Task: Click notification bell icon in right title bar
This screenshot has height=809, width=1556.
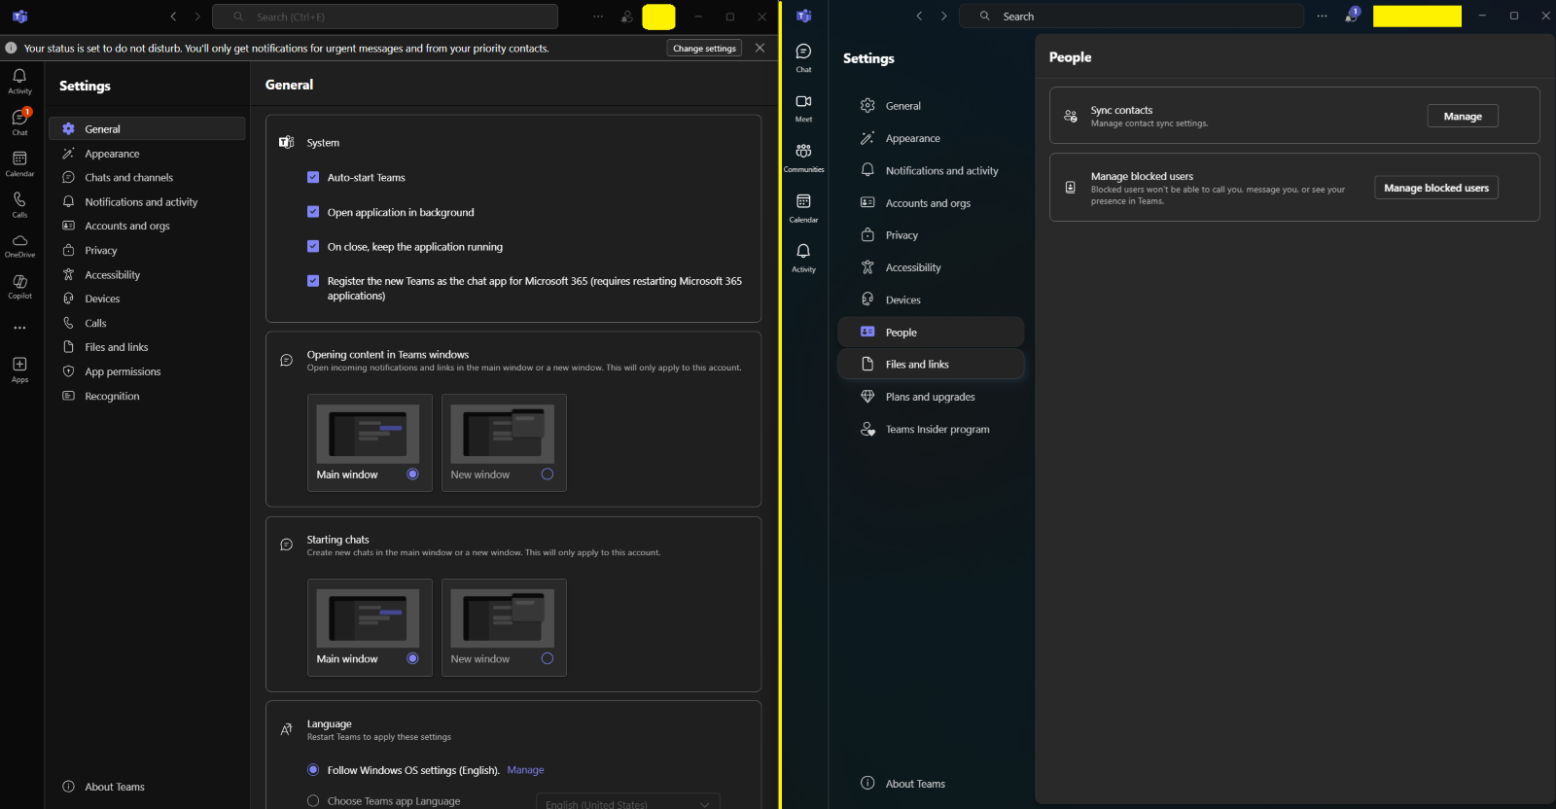Action: click(x=1352, y=16)
